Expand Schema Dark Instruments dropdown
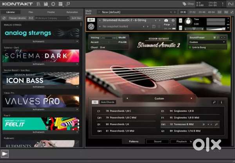The height and width of the screenshot is (163, 235). (41, 64)
